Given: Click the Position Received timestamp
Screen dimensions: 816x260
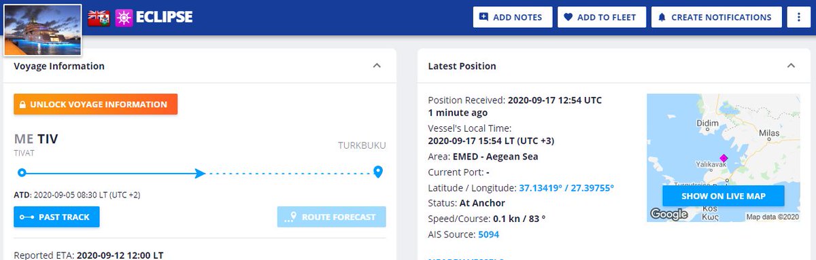Looking at the screenshot, I should (555, 100).
